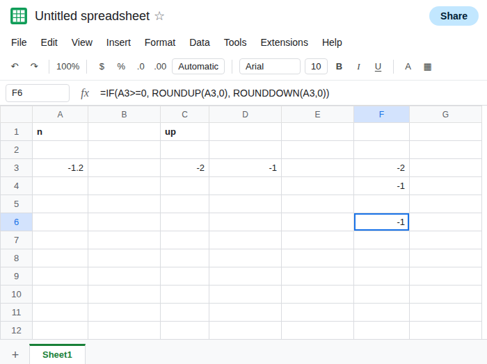Select column C header
Viewport: 487px width, 364px height.
pyautogui.click(x=184, y=115)
